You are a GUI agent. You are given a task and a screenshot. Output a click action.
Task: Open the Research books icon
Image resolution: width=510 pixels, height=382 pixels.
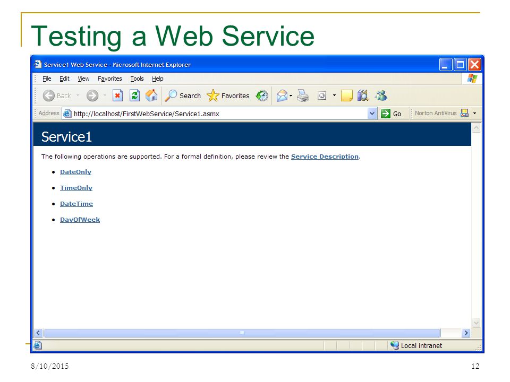[x=363, y=95]
